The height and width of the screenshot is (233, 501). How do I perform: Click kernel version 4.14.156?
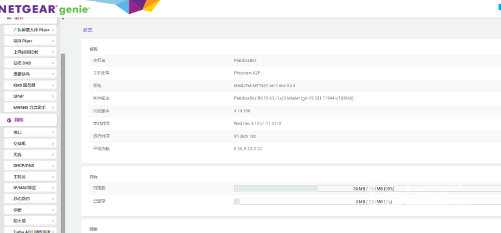(x=242, y=111)
